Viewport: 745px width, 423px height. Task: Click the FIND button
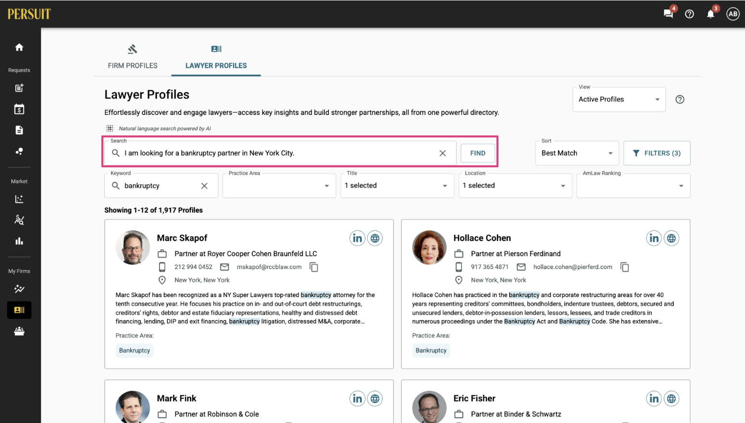[x=478, y=153]
